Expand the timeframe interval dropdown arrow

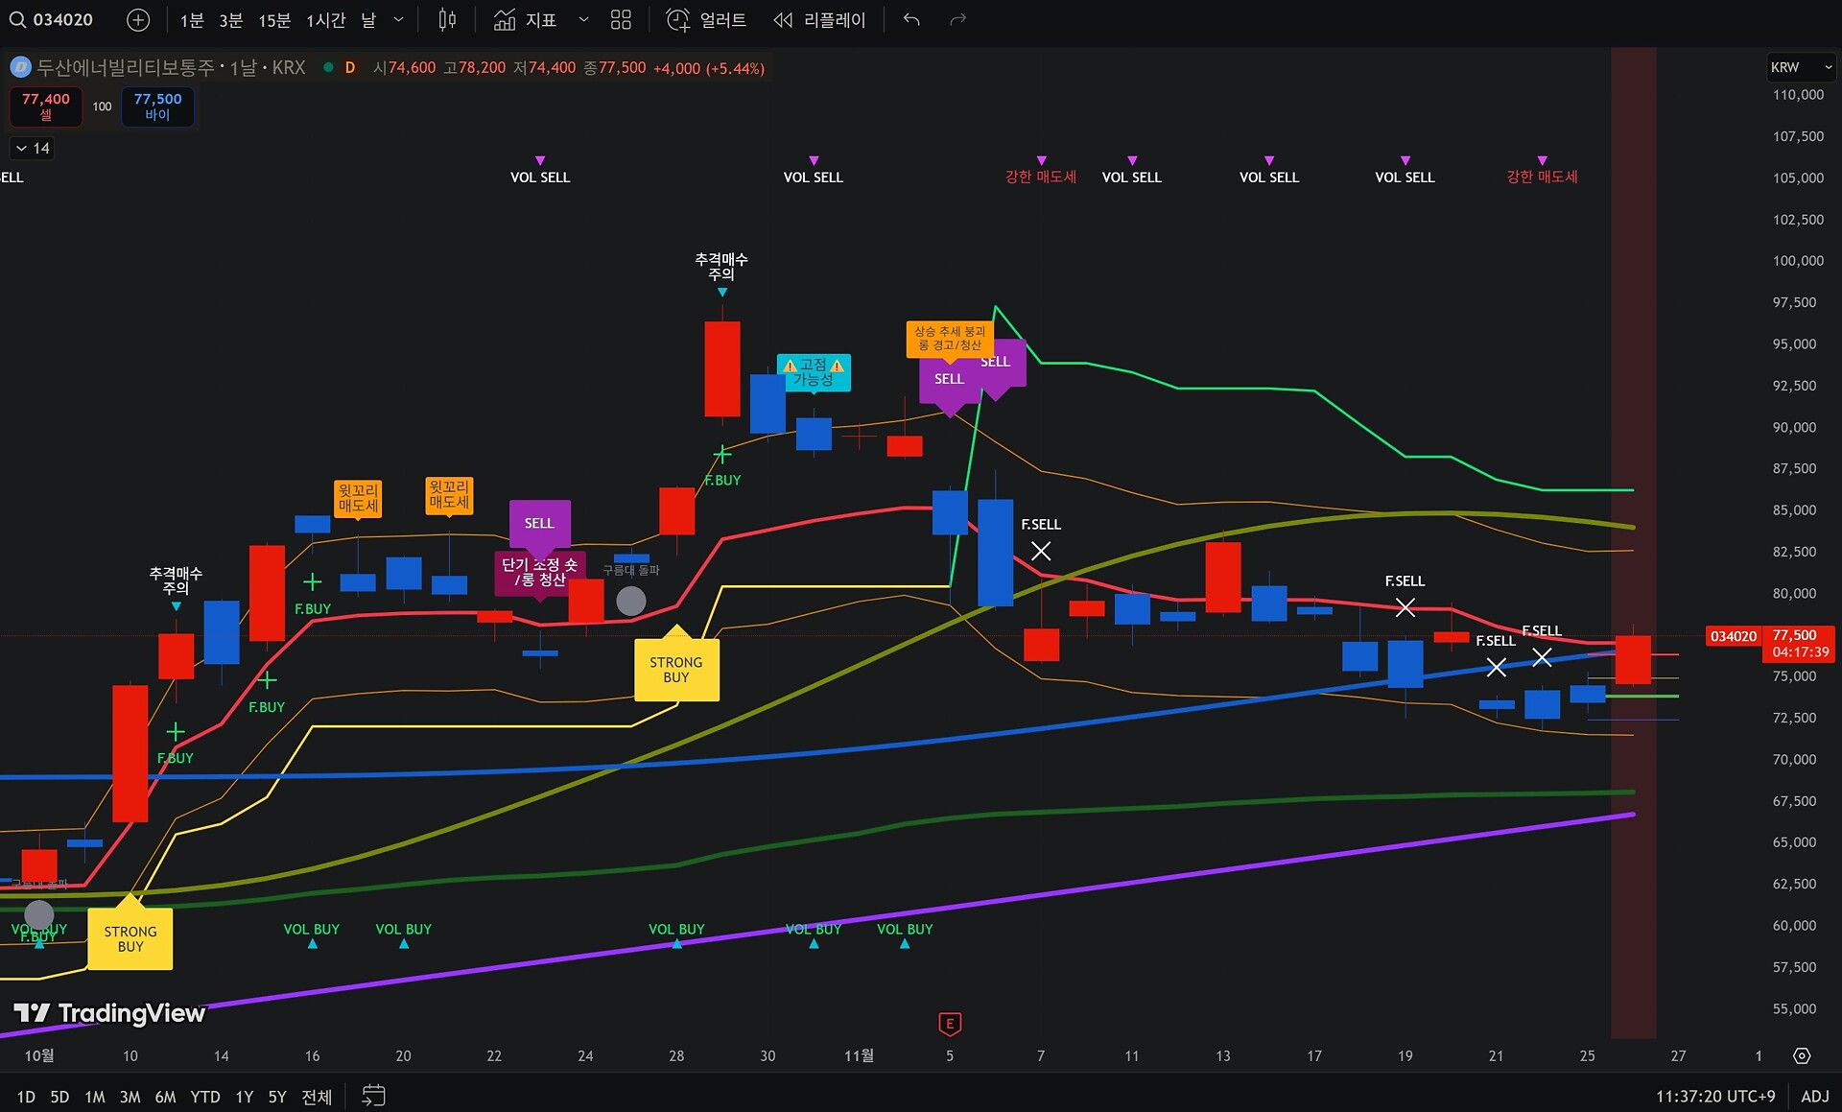click(398, 20)
